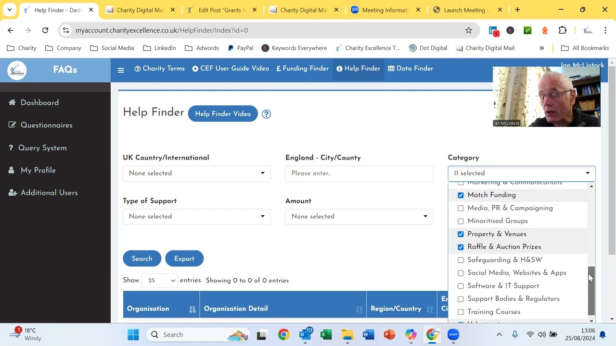Screen dimensions: 616x346
Task: Open the LinkedIn bookmark folder
Action: click(160, 48)
